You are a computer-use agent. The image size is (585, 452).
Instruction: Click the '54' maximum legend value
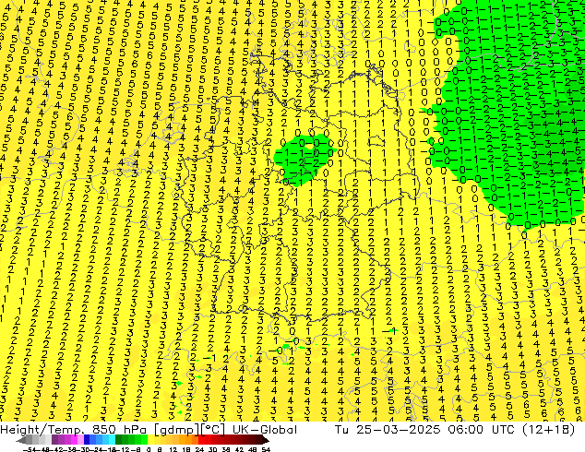(266, 449)
